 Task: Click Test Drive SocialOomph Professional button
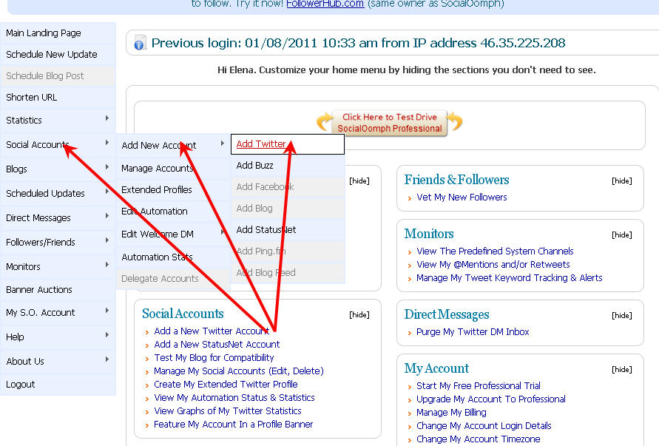(389, 123)
